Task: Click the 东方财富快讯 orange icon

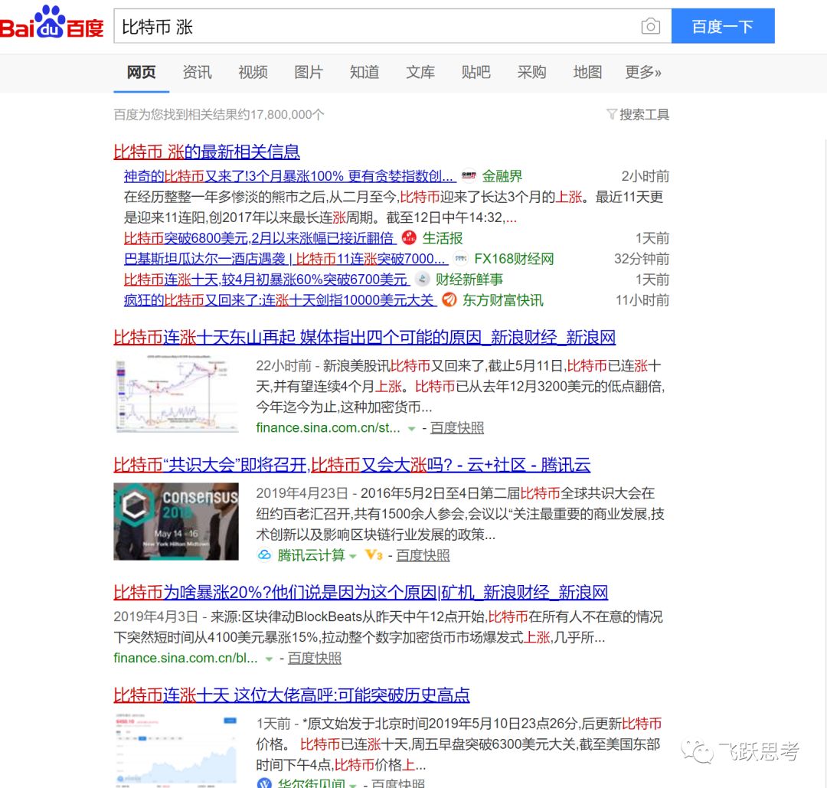Action: 449,299
